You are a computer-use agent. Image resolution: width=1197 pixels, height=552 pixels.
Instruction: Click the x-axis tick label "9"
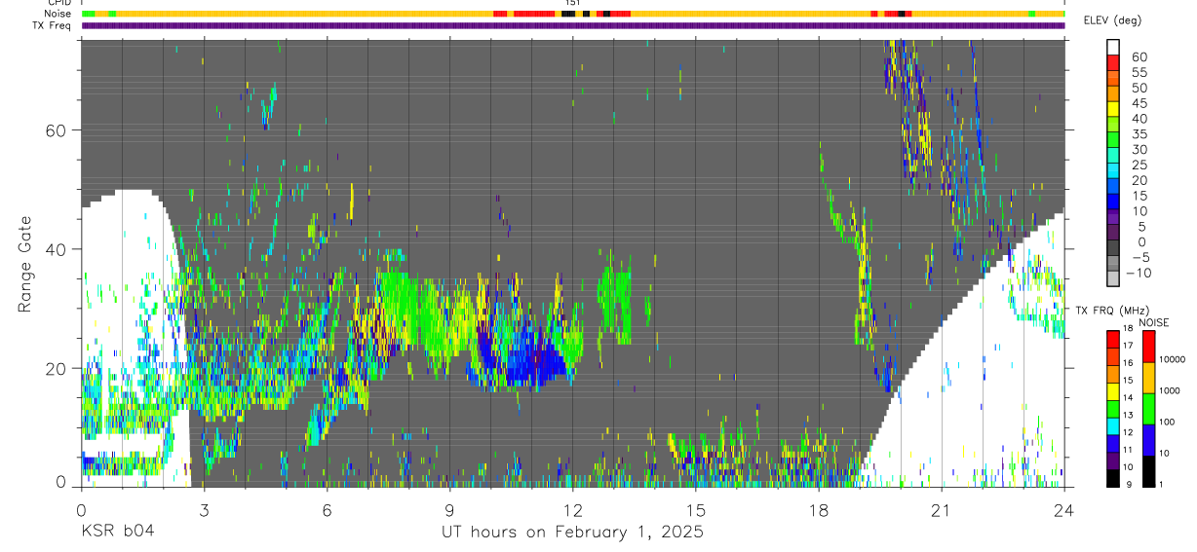[449, 509]
